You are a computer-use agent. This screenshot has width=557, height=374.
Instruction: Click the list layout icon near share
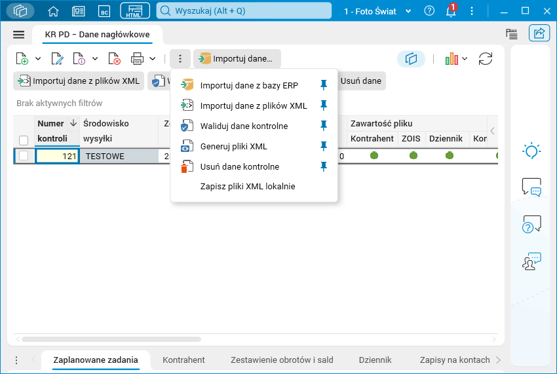512,34
